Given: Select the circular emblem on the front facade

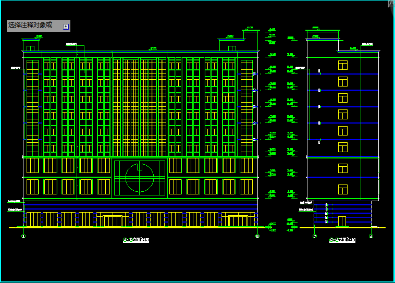Looking at the screenshot, I should (140, 177).
